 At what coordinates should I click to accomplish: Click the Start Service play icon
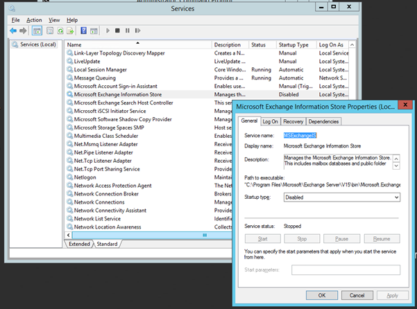(108, 30)
